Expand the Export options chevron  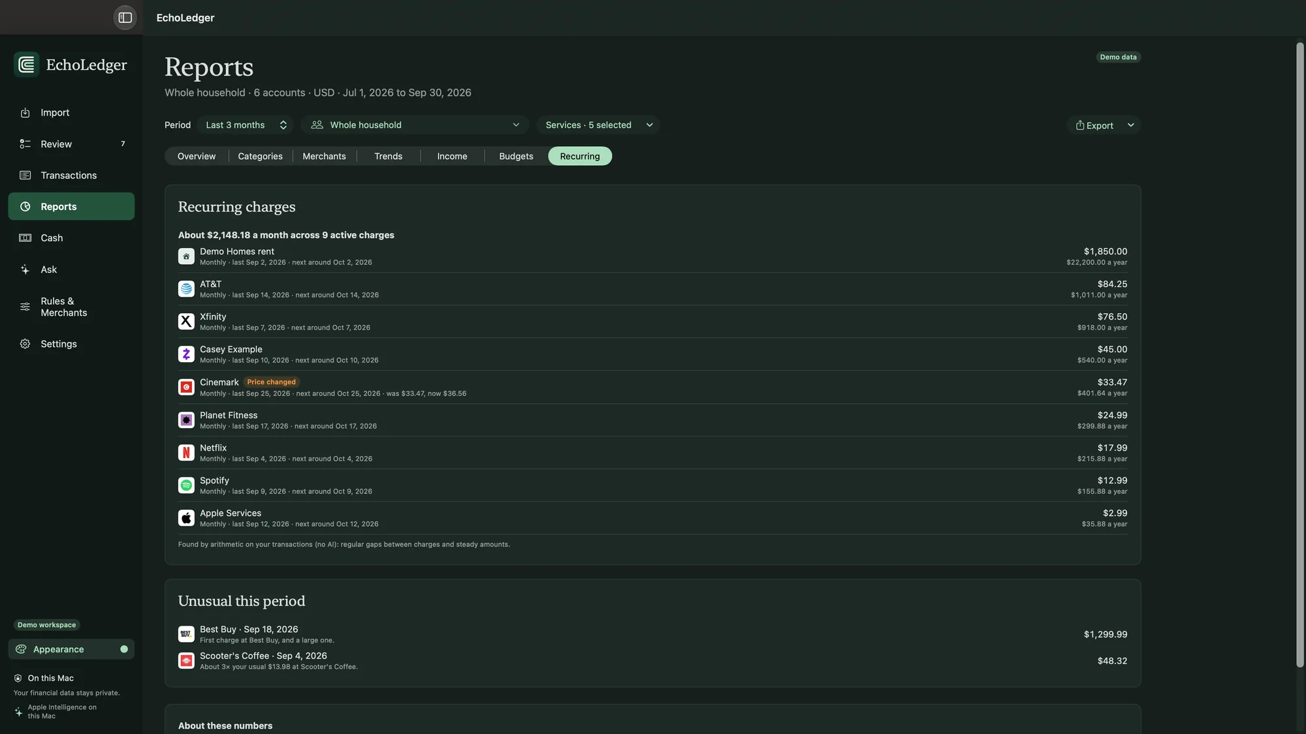1130,125
